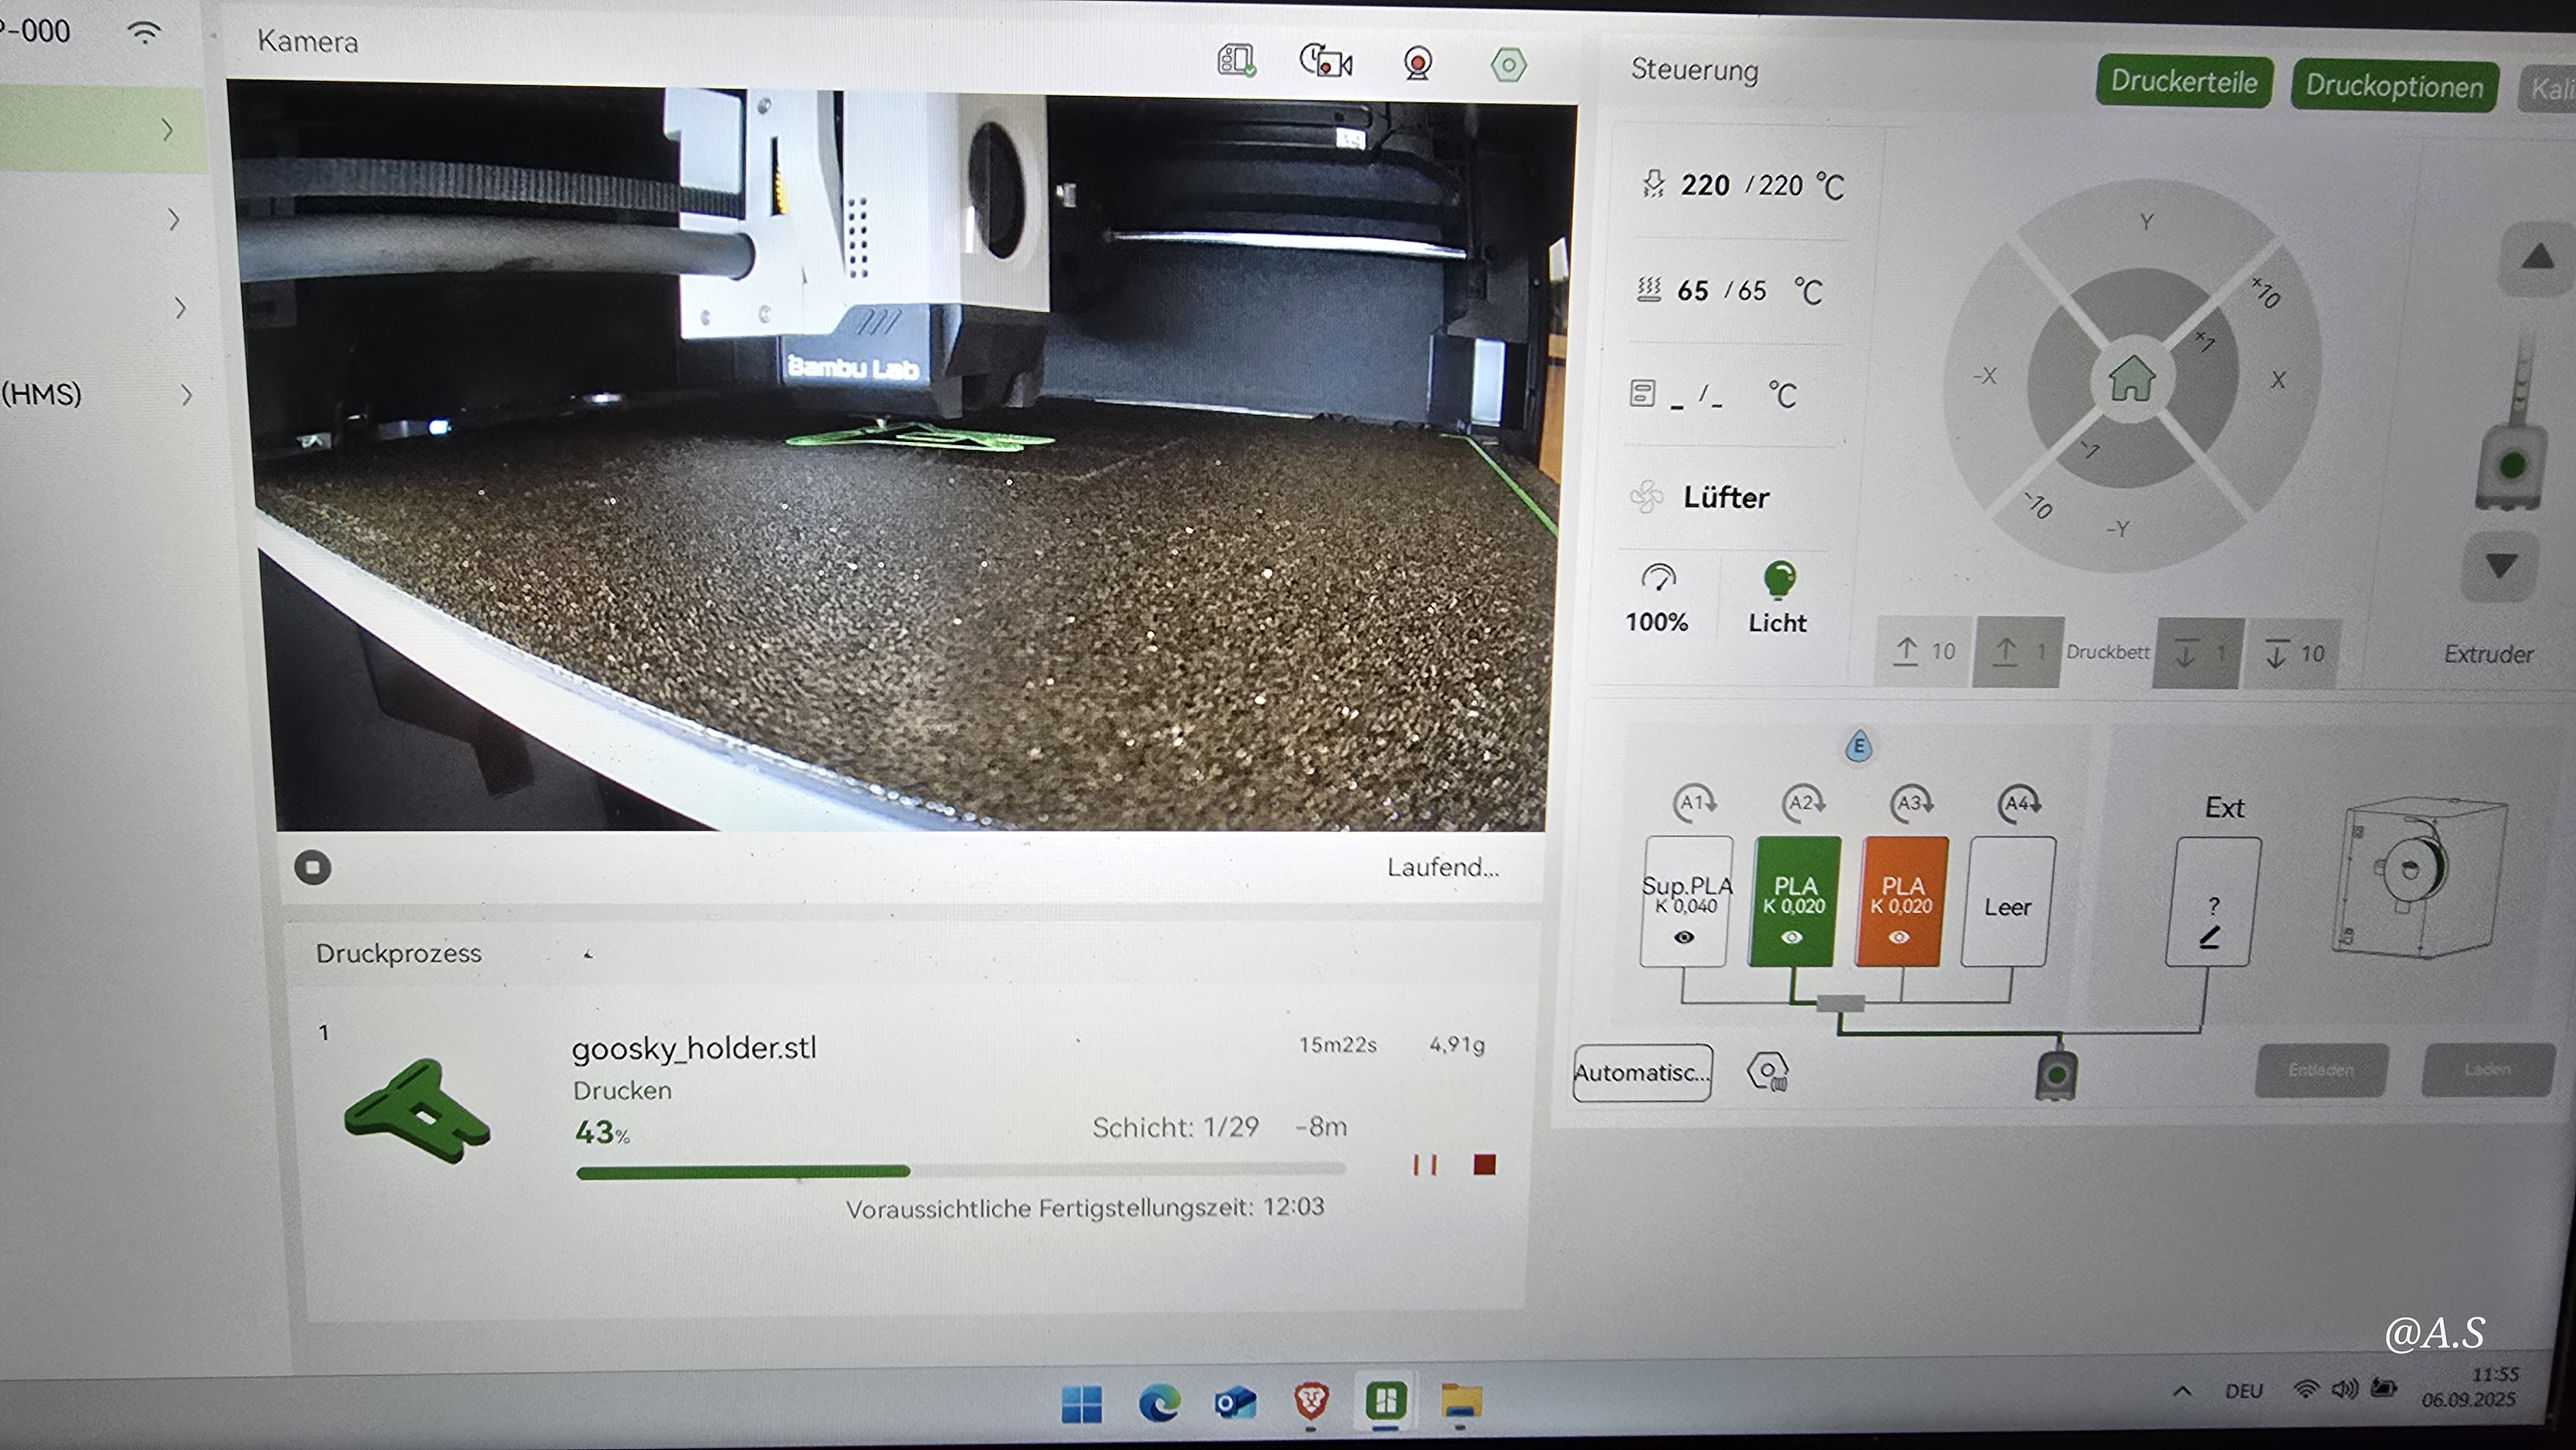Viewport: 2576px width, 1450px height.
Task: Toggle the eye on the orange PLA slot
Action: point(1899,937)
